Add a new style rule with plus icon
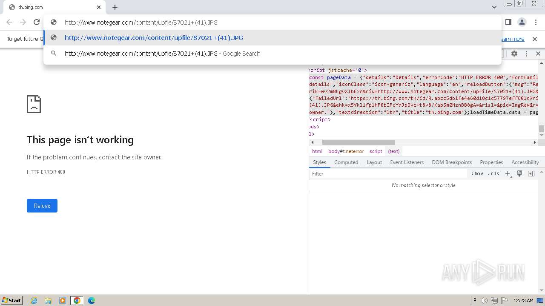 tap(508, 173)
